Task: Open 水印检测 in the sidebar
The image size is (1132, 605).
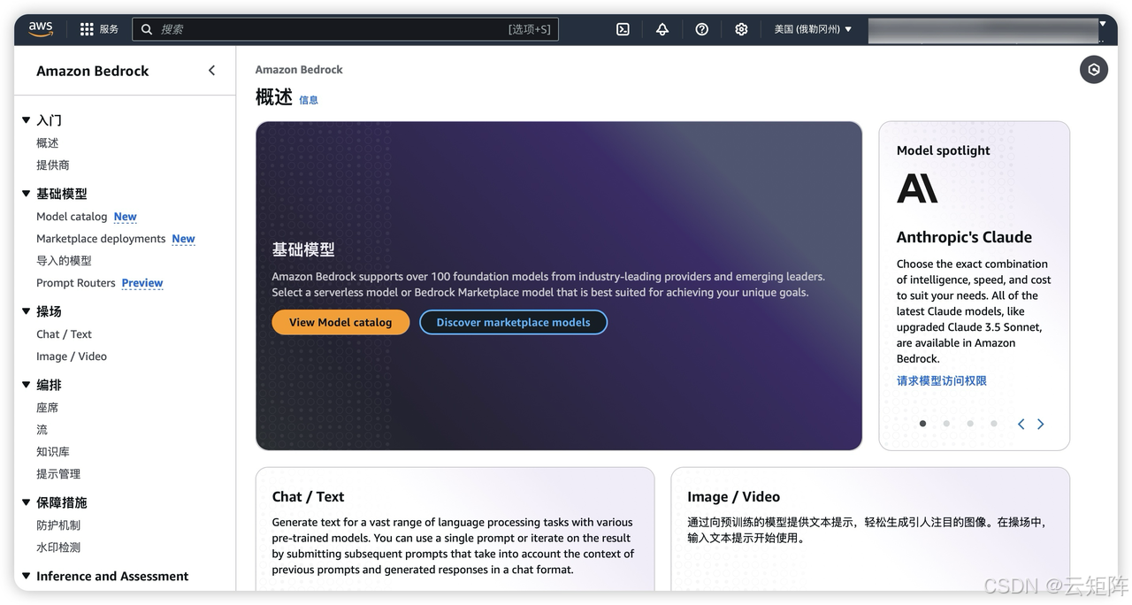Action: pyautogui.click(x=58, y=548)
